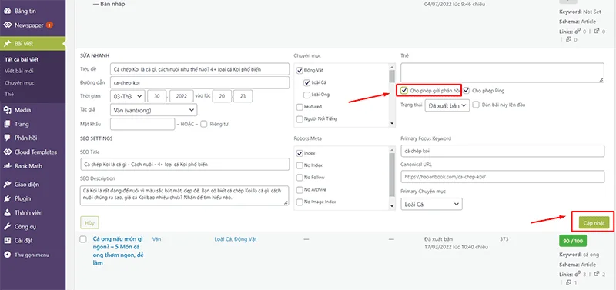Click the SEO Description text area
The height and width of the screenshot is (290, 616).
click(x=185, y=195)
